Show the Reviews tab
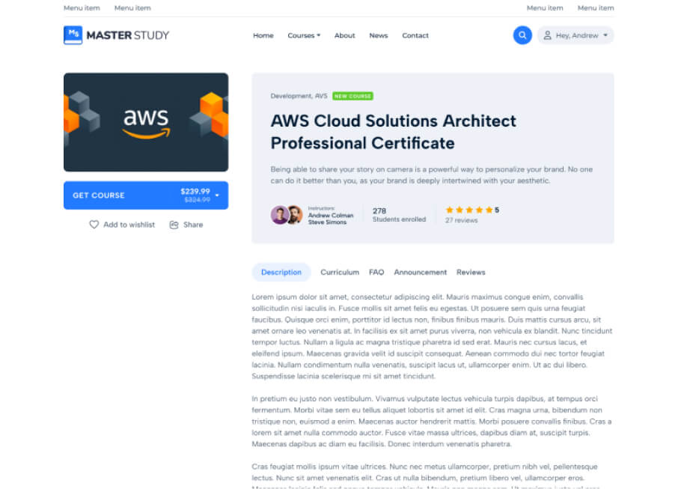Screen dimensions: 678x489 pyautogui.click(x=471, y=273)
